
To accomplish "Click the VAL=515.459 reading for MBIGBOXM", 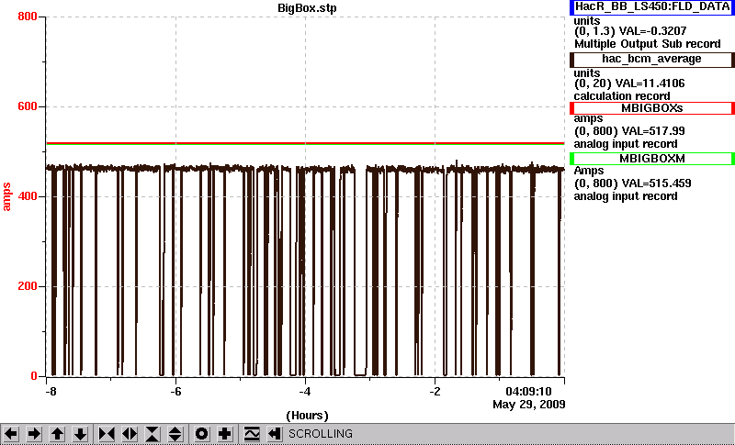I will pos(655,184).
